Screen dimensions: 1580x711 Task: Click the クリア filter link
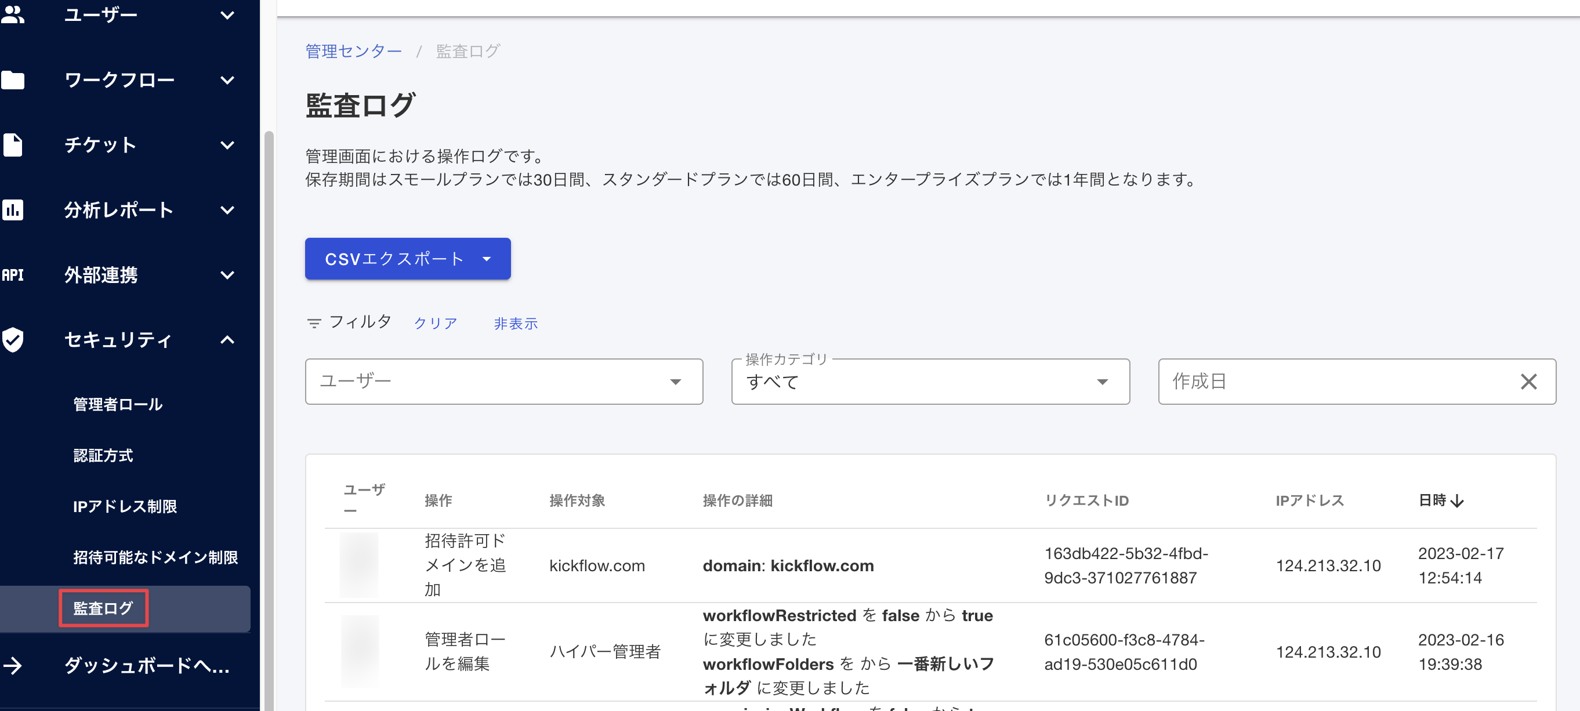[x=436, y=323]
